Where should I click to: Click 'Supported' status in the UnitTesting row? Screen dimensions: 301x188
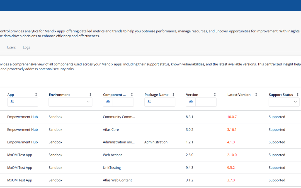pyautogui.click(x=277, y=168)
